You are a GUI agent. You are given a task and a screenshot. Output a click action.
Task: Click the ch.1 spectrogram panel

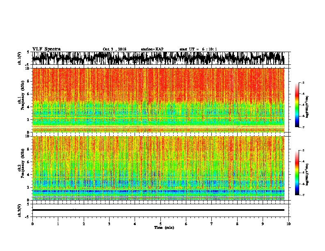point(158,100)
